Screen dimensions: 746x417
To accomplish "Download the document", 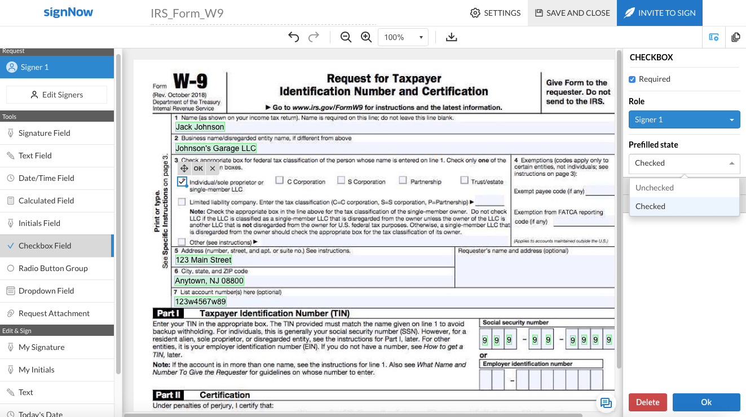I will tap(451, 37).
